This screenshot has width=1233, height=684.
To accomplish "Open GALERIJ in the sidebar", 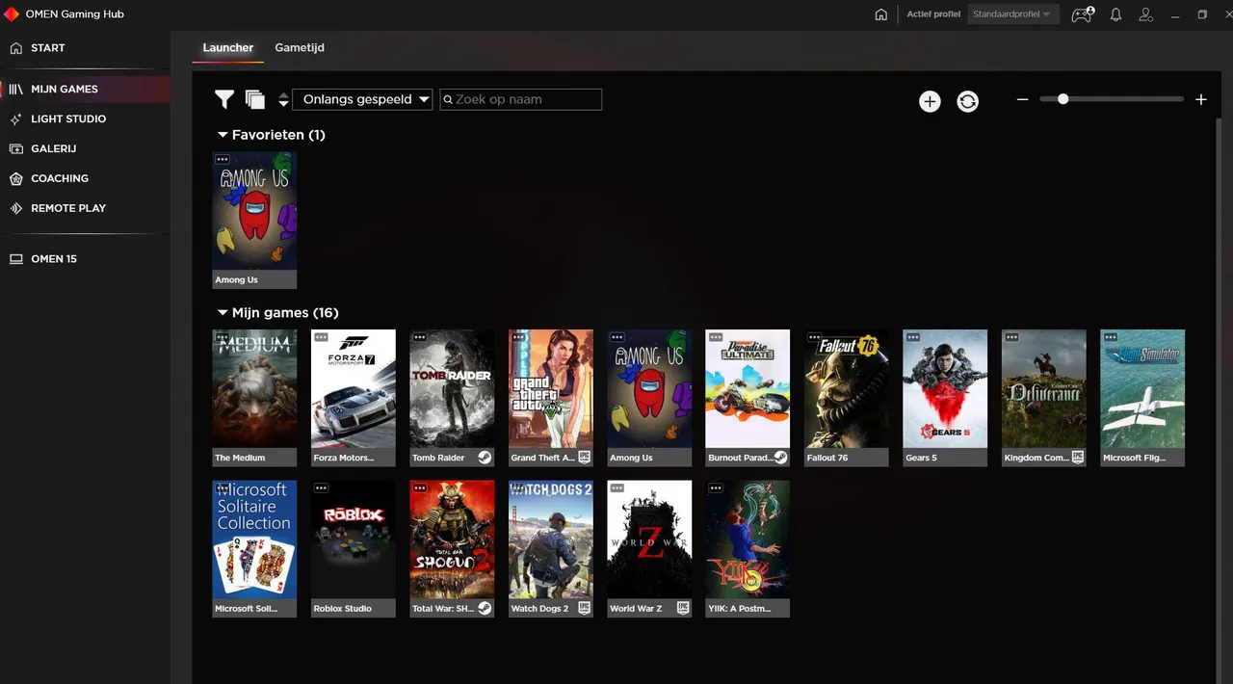I will coord(85,148).
